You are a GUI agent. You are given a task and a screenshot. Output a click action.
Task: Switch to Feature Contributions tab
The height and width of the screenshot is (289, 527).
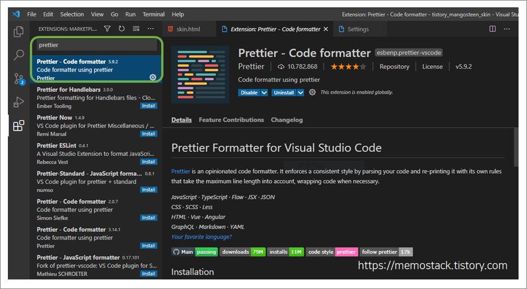(231, 120)
